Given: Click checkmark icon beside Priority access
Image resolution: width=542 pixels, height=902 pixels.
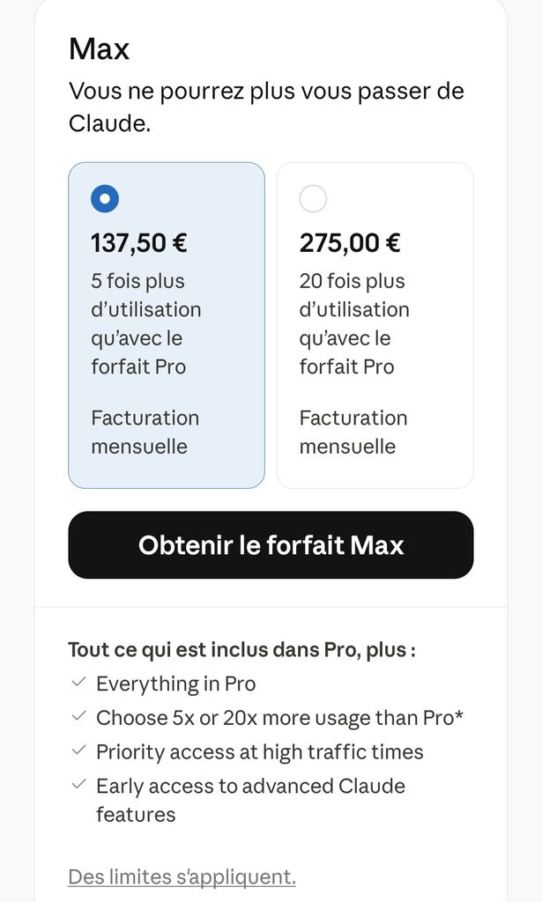Looking at the screenshot, I should click(x=78, y=750).
